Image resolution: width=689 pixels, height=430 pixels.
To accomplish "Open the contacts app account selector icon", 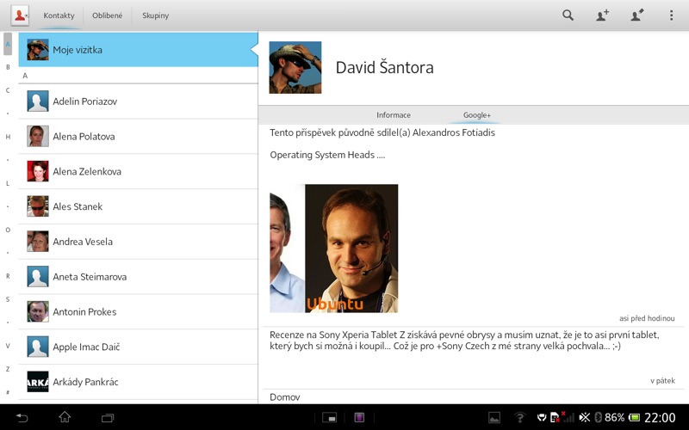I will 20,15.
